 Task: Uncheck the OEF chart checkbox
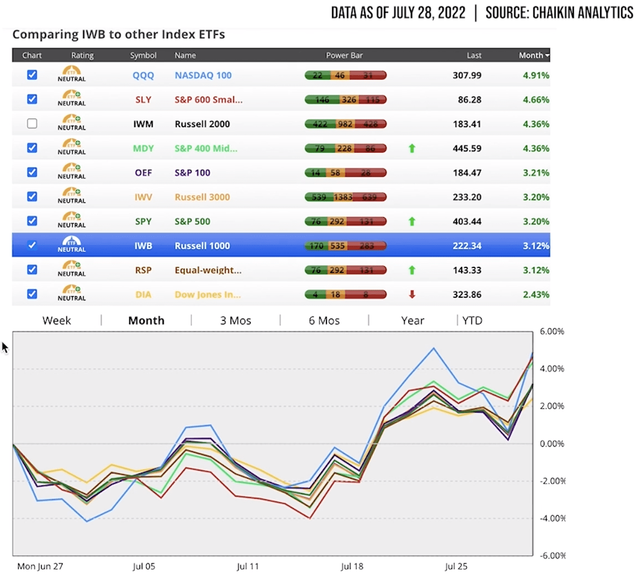click(32, 172)
